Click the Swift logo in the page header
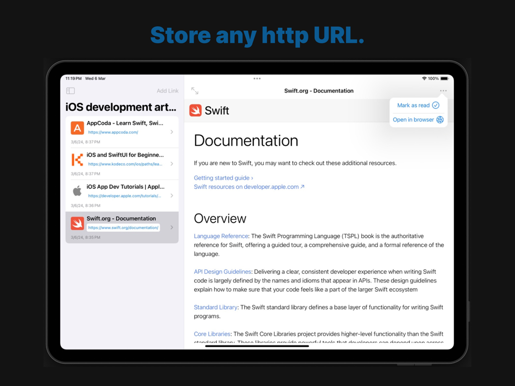 point(195,110)
